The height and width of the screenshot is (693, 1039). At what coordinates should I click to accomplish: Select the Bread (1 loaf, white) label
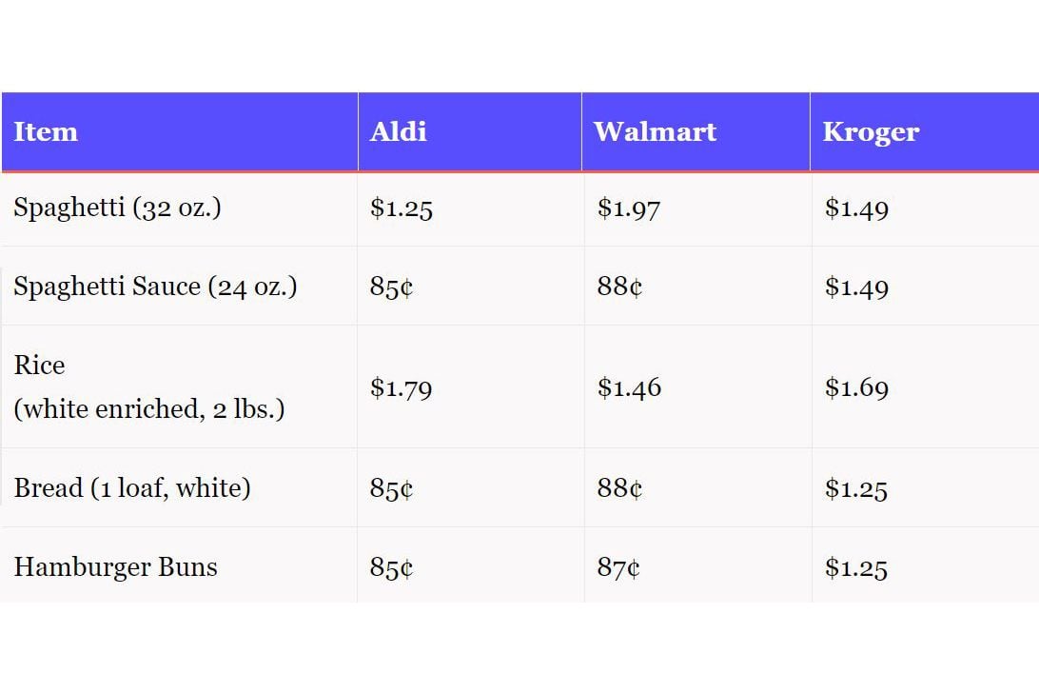[132, 488]
